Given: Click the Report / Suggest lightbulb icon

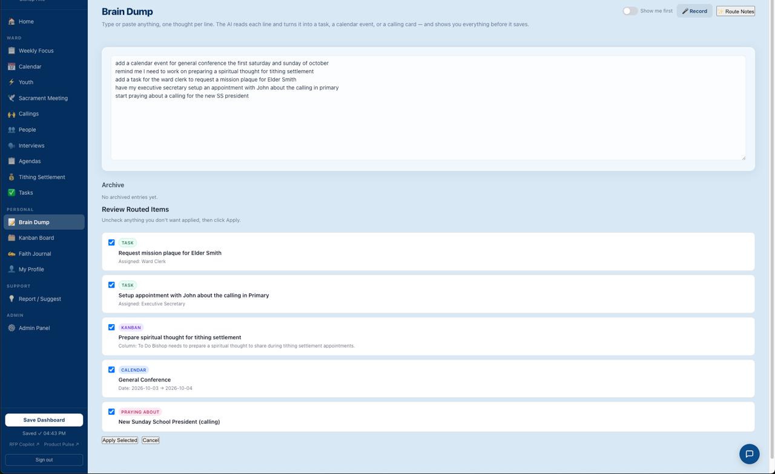Looking at the screenshot, I should (x=12, y=299).
